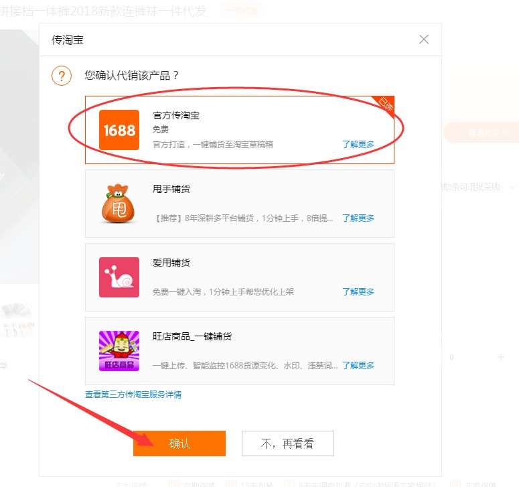Open 了解更多 for 旺店商品
Viewport: 519px width, 487px height.
tap(358, 366)
